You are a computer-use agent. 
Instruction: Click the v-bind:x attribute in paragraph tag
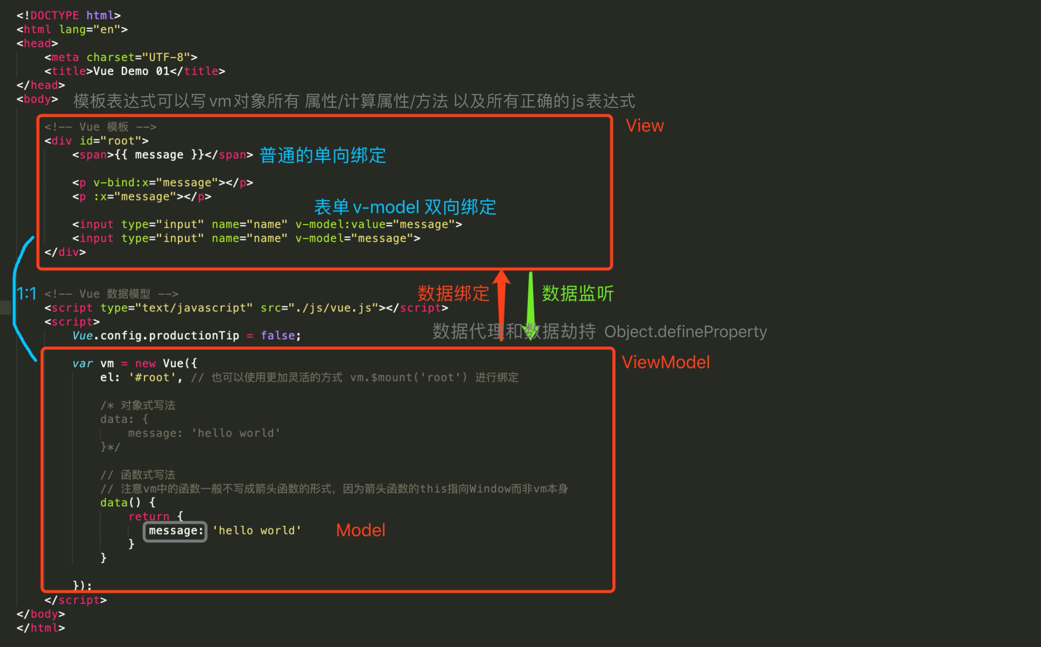pyautogui.click(x=120, y=183)
